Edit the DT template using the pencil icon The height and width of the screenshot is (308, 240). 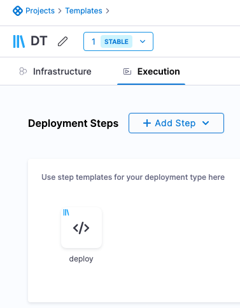[x=62, y=41]
